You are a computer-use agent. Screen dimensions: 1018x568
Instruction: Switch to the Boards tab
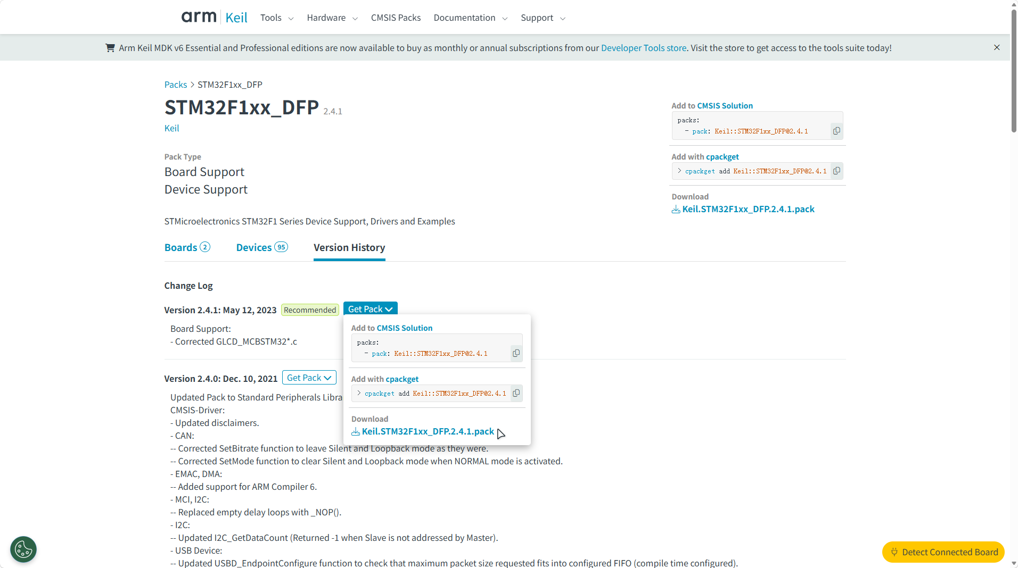187,247
